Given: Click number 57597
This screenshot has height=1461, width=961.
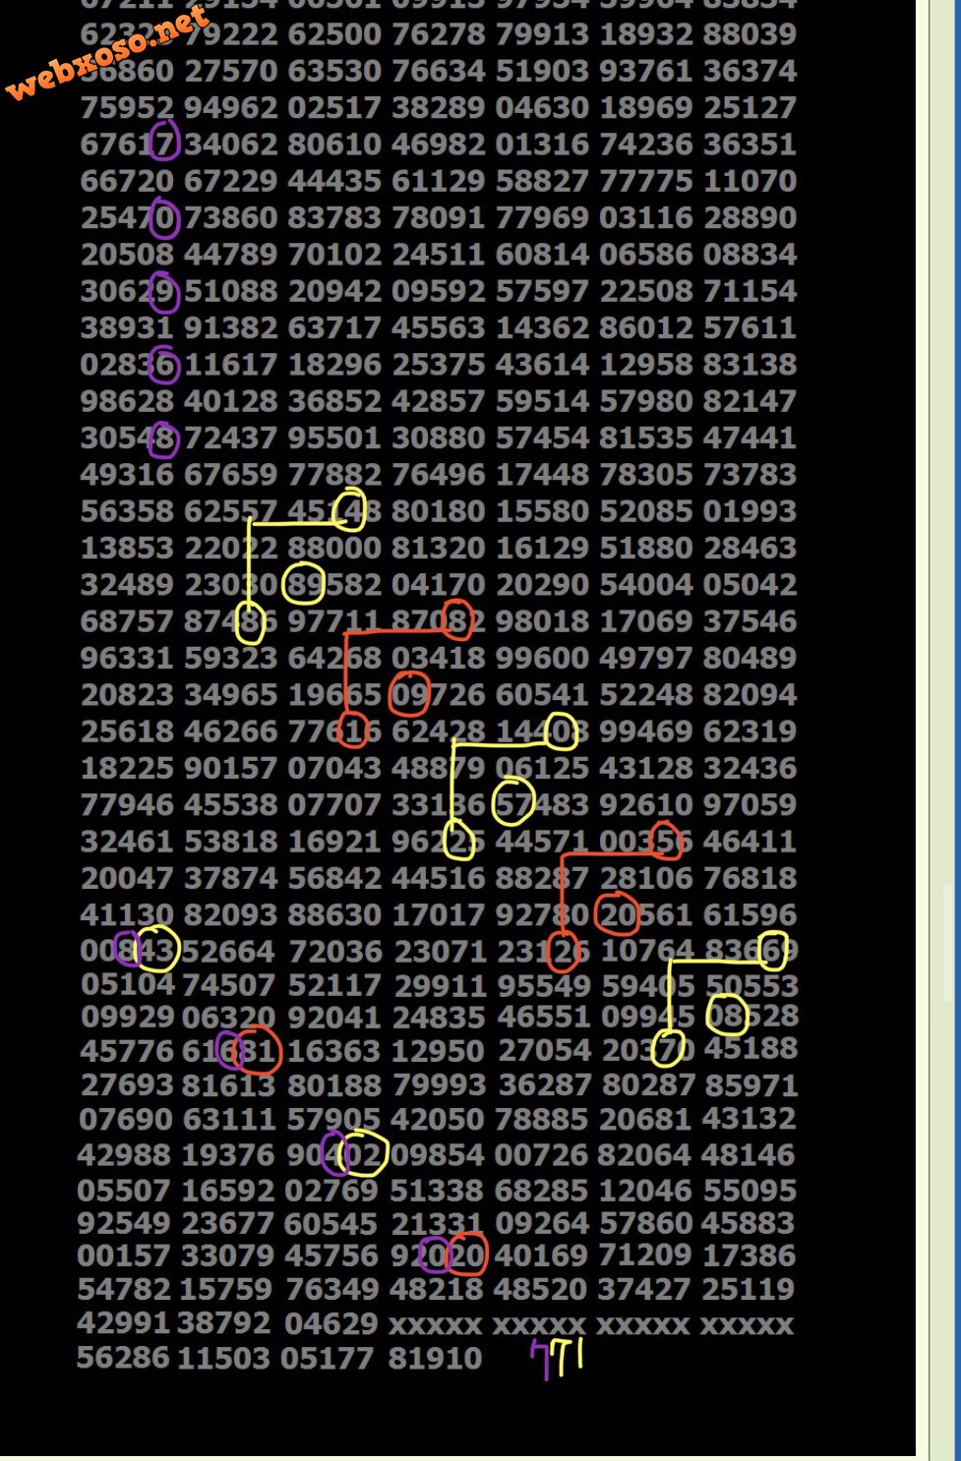Looking at the screenshot, I should pos(542,291).
